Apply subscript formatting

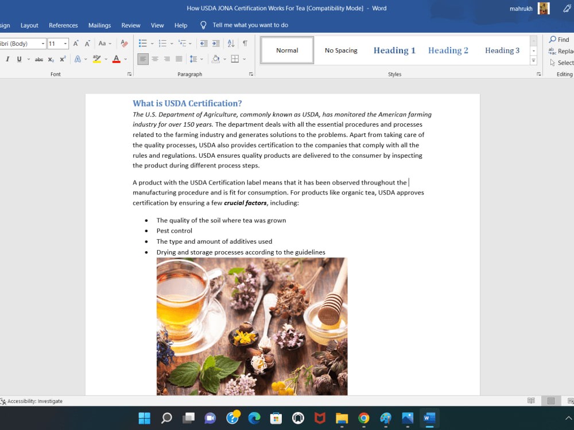coord(51,59)
